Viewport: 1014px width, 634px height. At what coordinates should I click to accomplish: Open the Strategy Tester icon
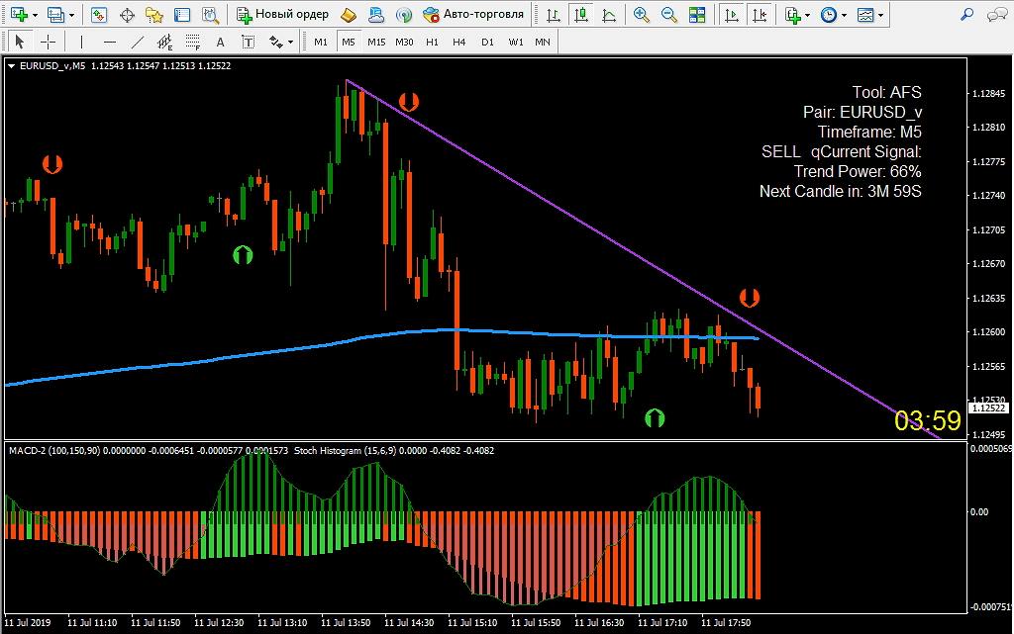(210, 15)
